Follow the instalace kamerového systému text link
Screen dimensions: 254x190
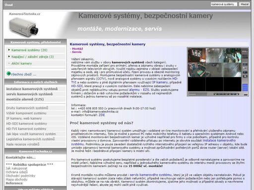[219, 141]
